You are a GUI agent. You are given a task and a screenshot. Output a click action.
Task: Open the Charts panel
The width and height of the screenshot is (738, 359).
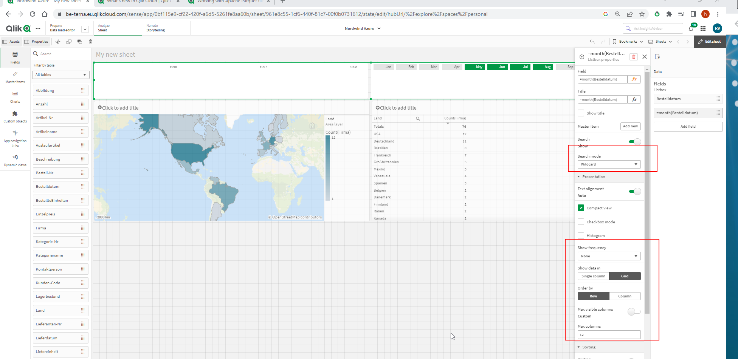[15, 97]
